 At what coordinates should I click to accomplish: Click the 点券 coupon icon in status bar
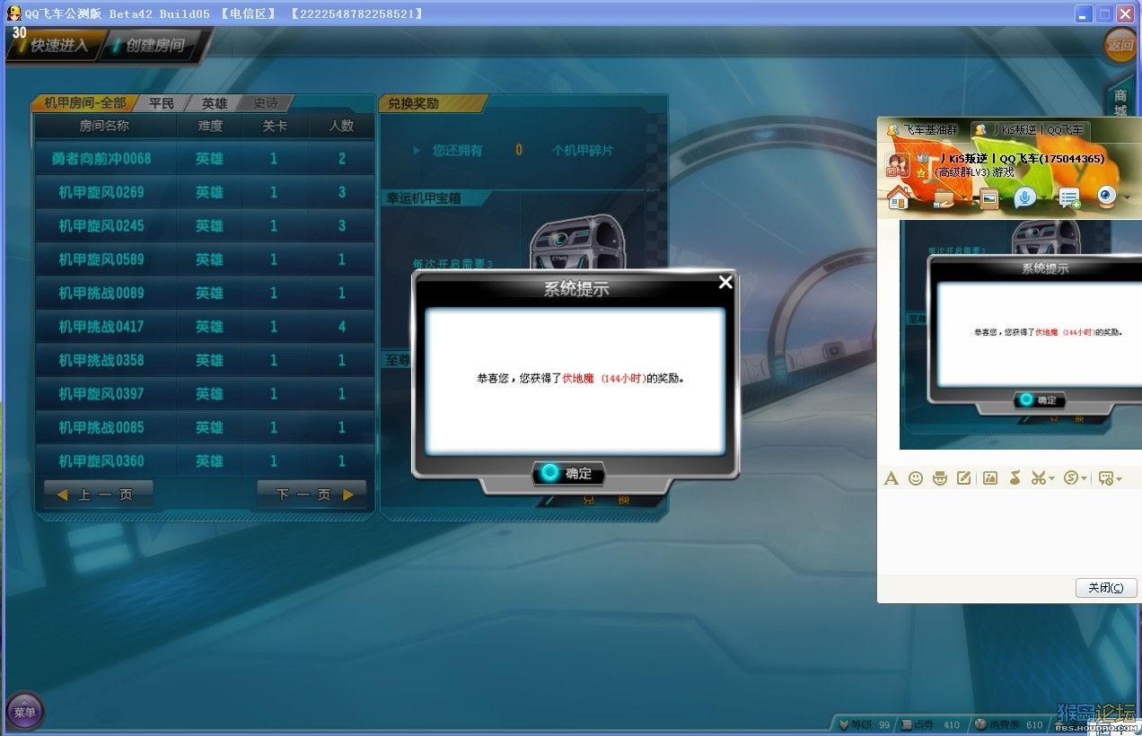907,724
